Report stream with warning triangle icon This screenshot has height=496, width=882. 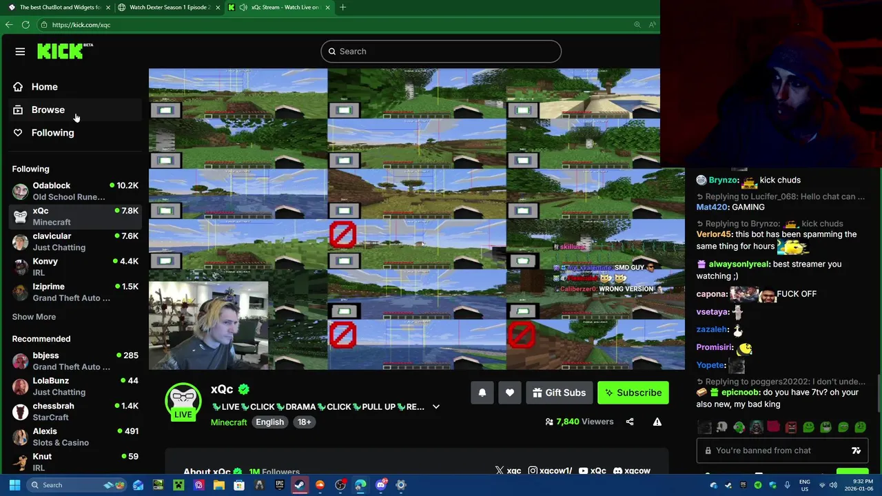[657, 422]
